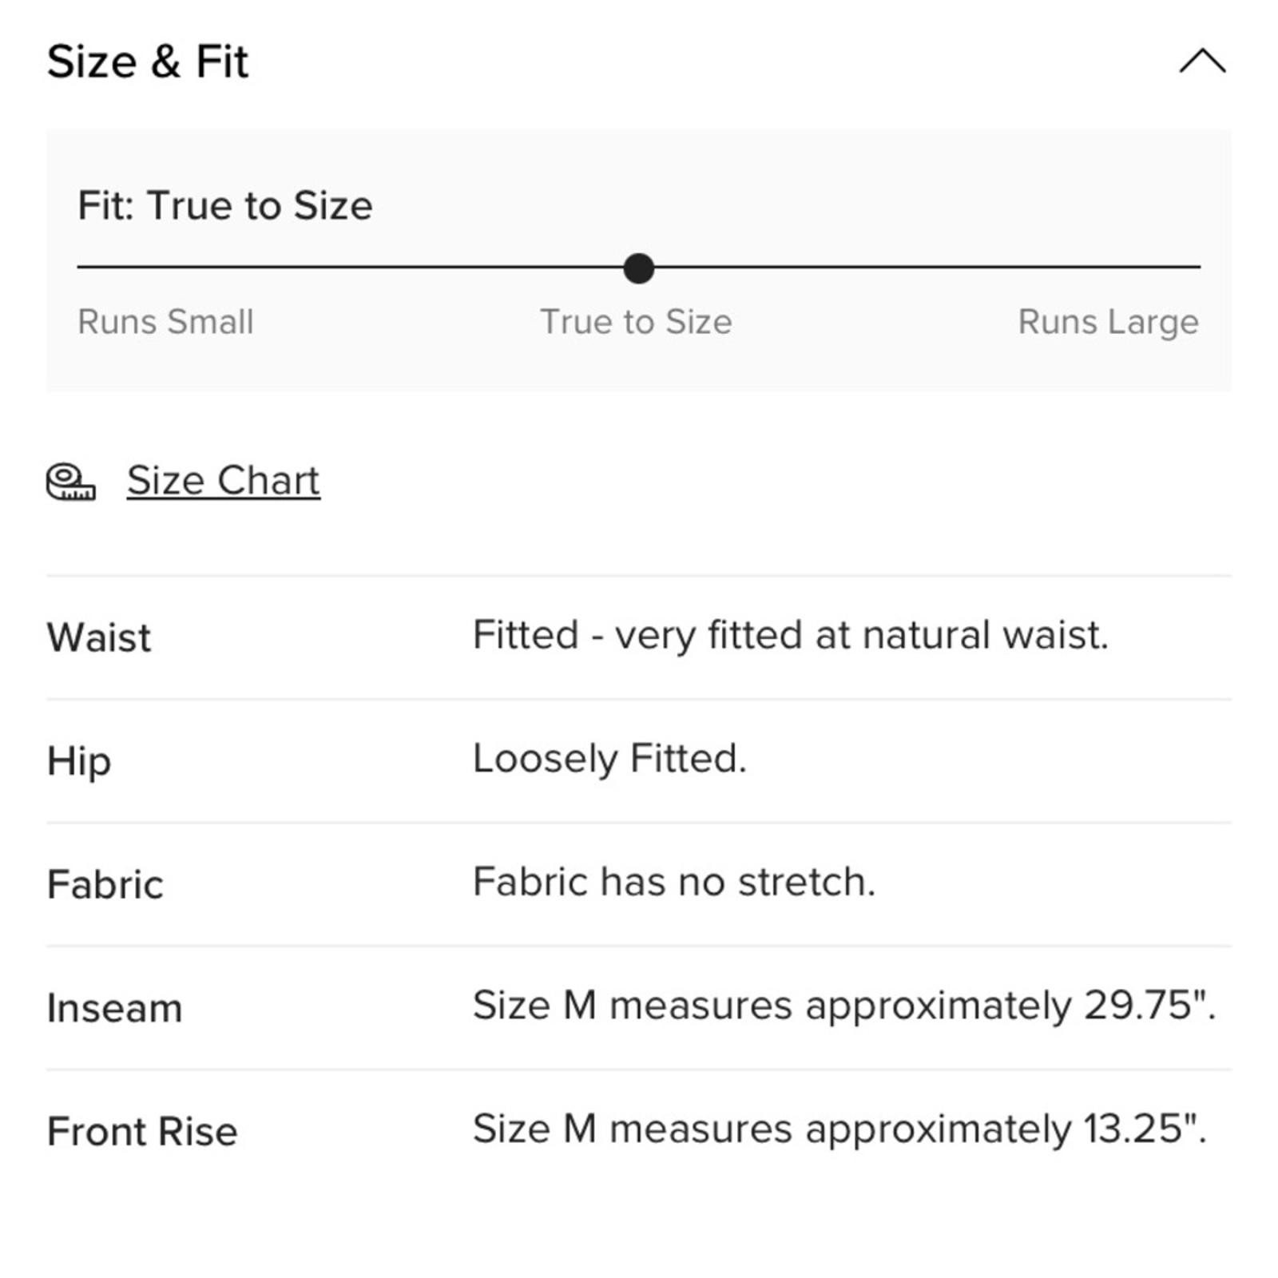The width and height of the screenshot is (1278, 1278).
Task: Click the True to Size scale label
Action: pos(636,322)
